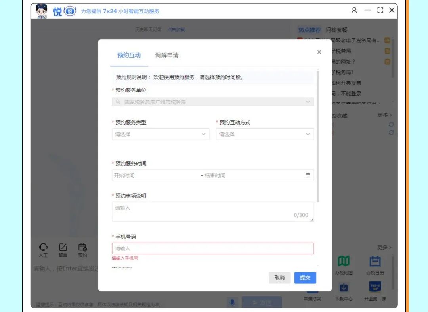Click 人工 headset service icon

[x=43, y=250]
